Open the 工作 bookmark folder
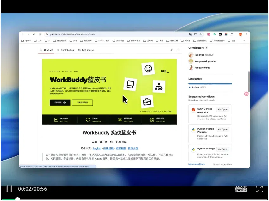This screenshot has height=201, width=269. tap(38, 41)
